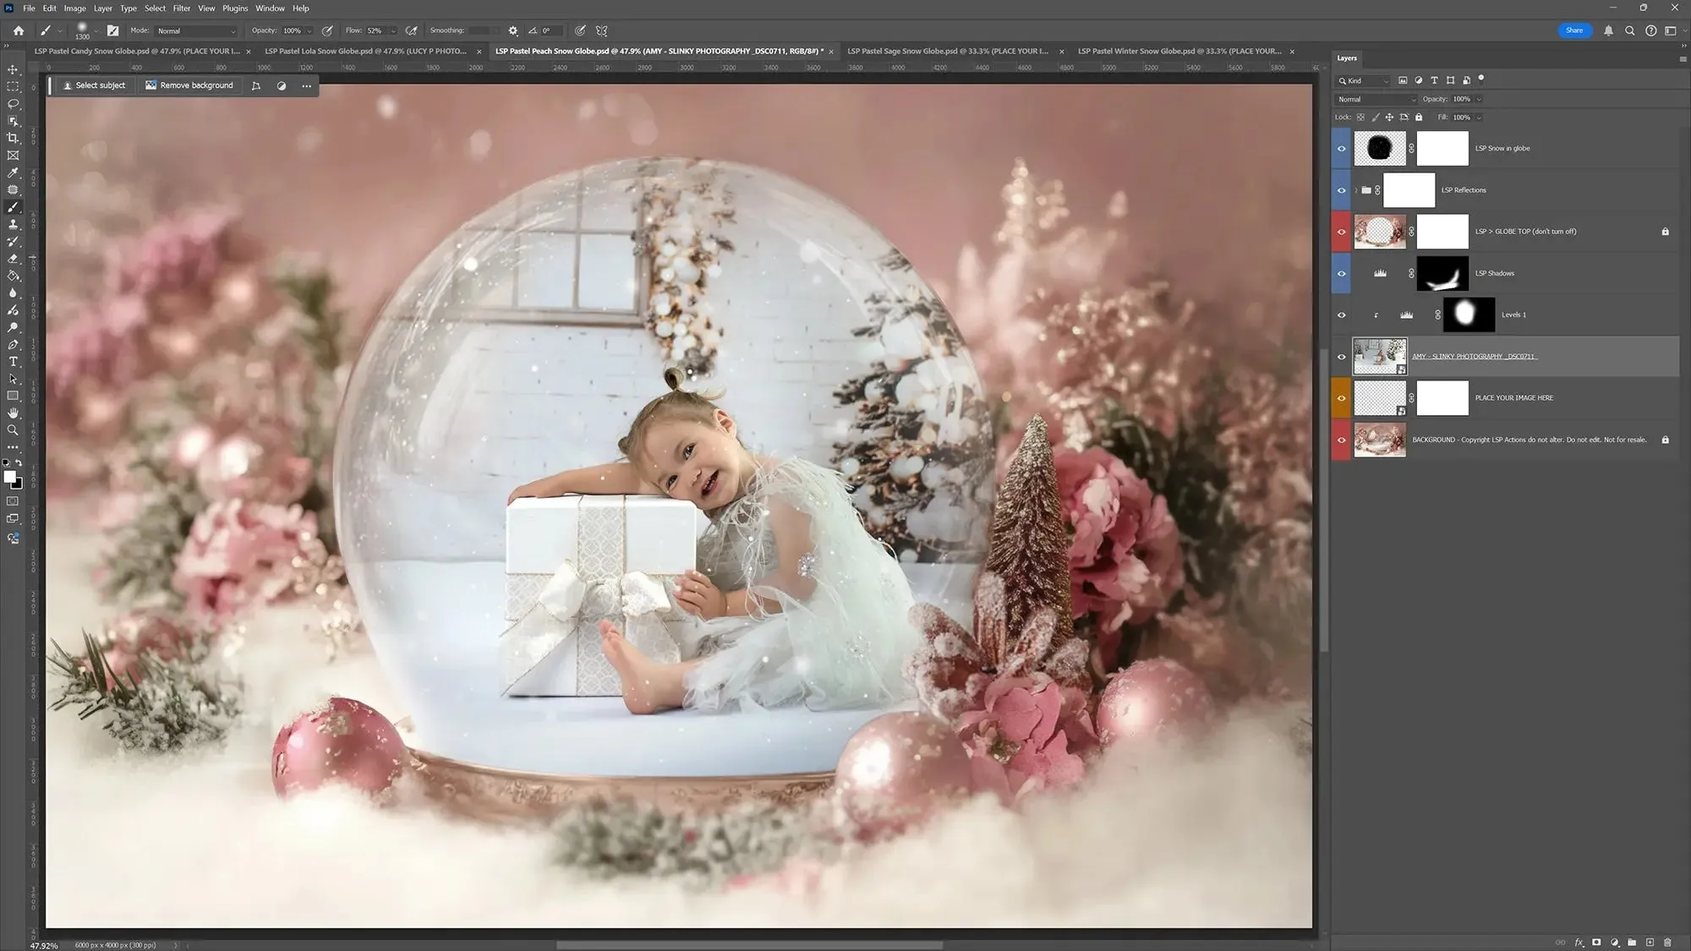
Task: Open the layer filter Kind dropdown
Action: pos(1363,80)
